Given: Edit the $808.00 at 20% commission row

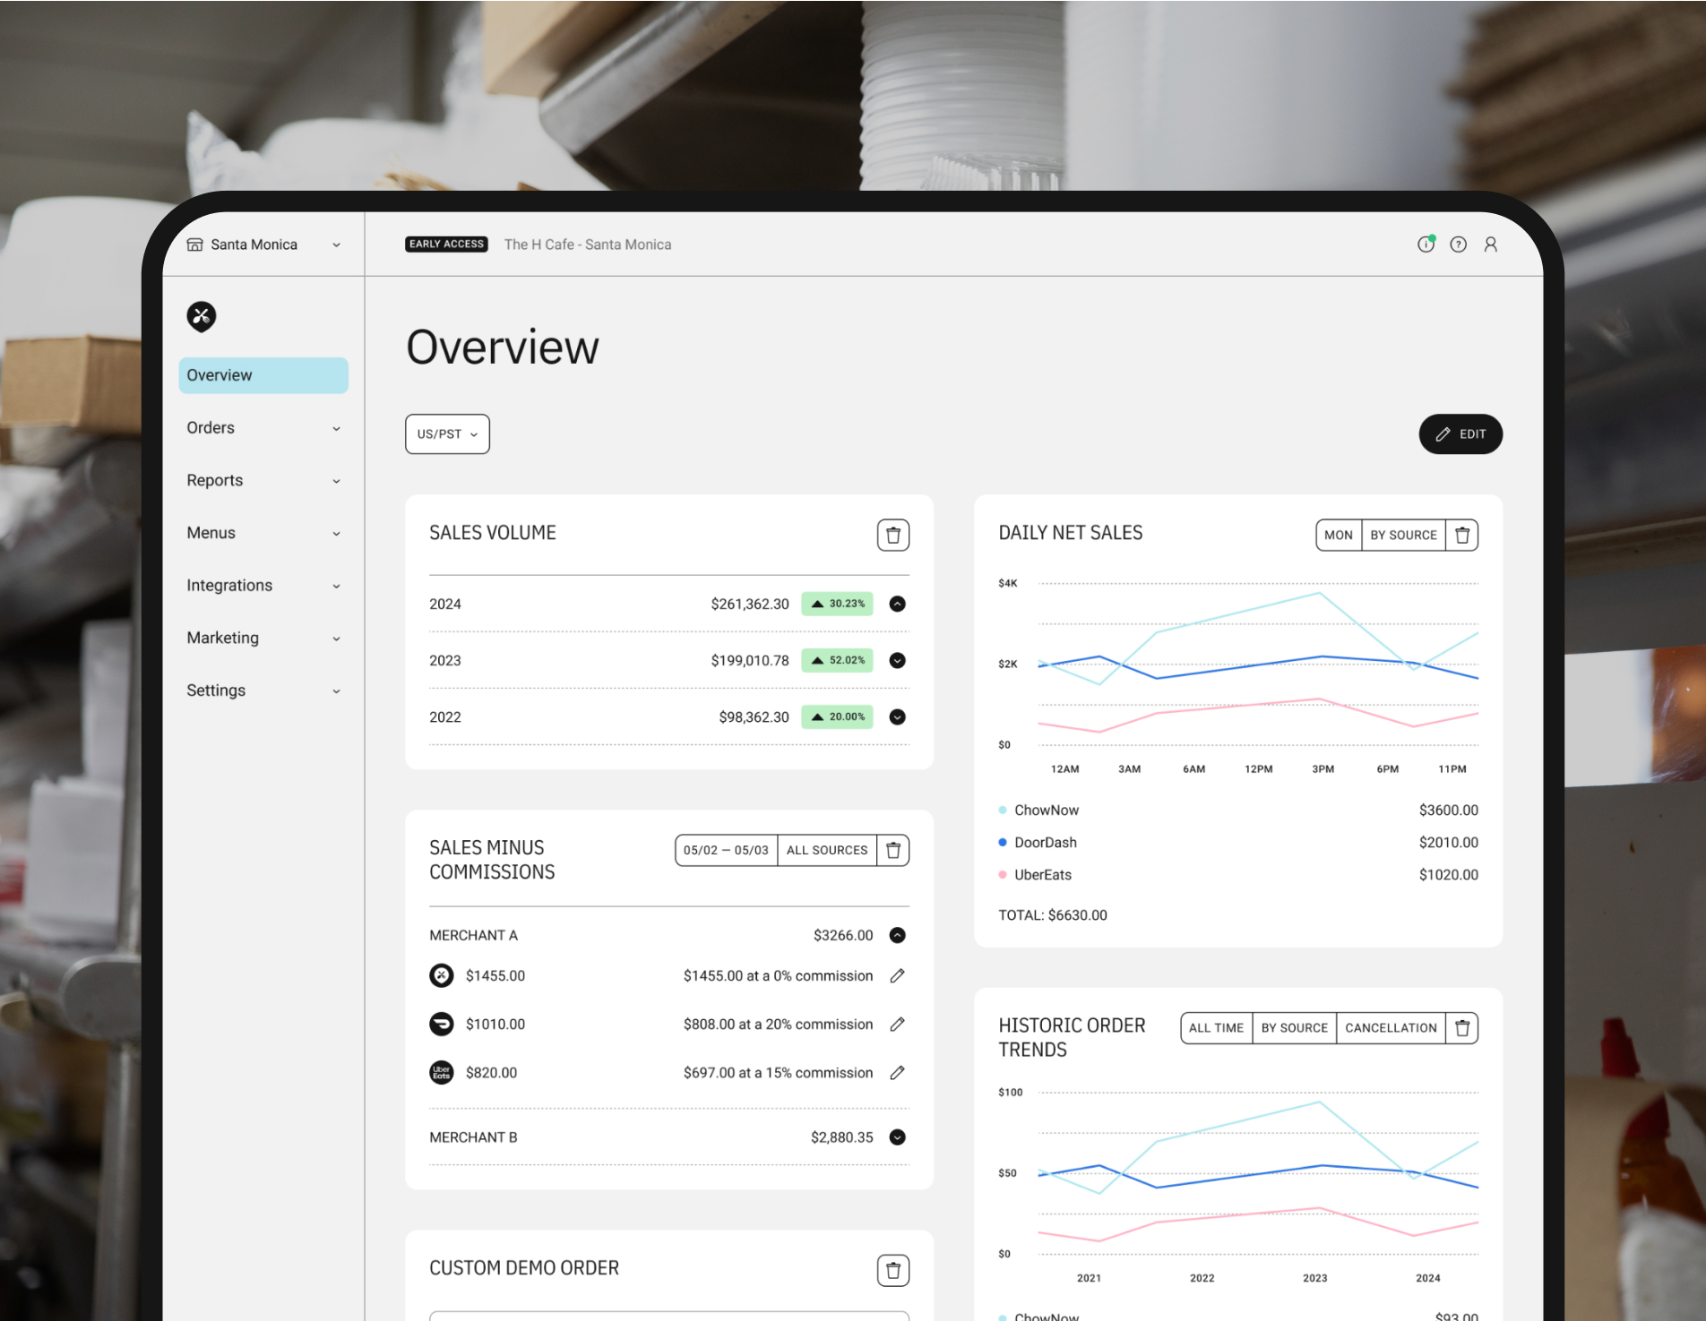Looking at the screenshot, I should coord(897,1025).
